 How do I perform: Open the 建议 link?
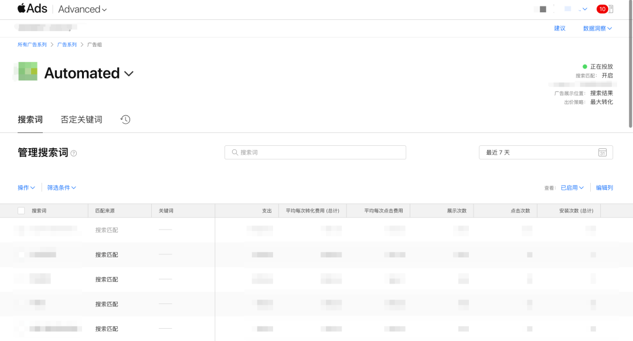560,28
